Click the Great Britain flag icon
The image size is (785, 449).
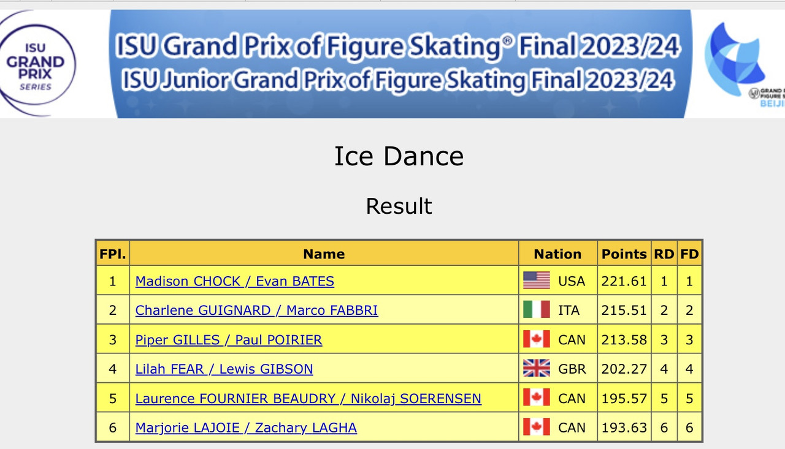[537, 369]
